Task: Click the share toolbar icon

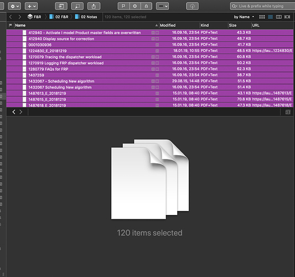Action: point(94,6)
